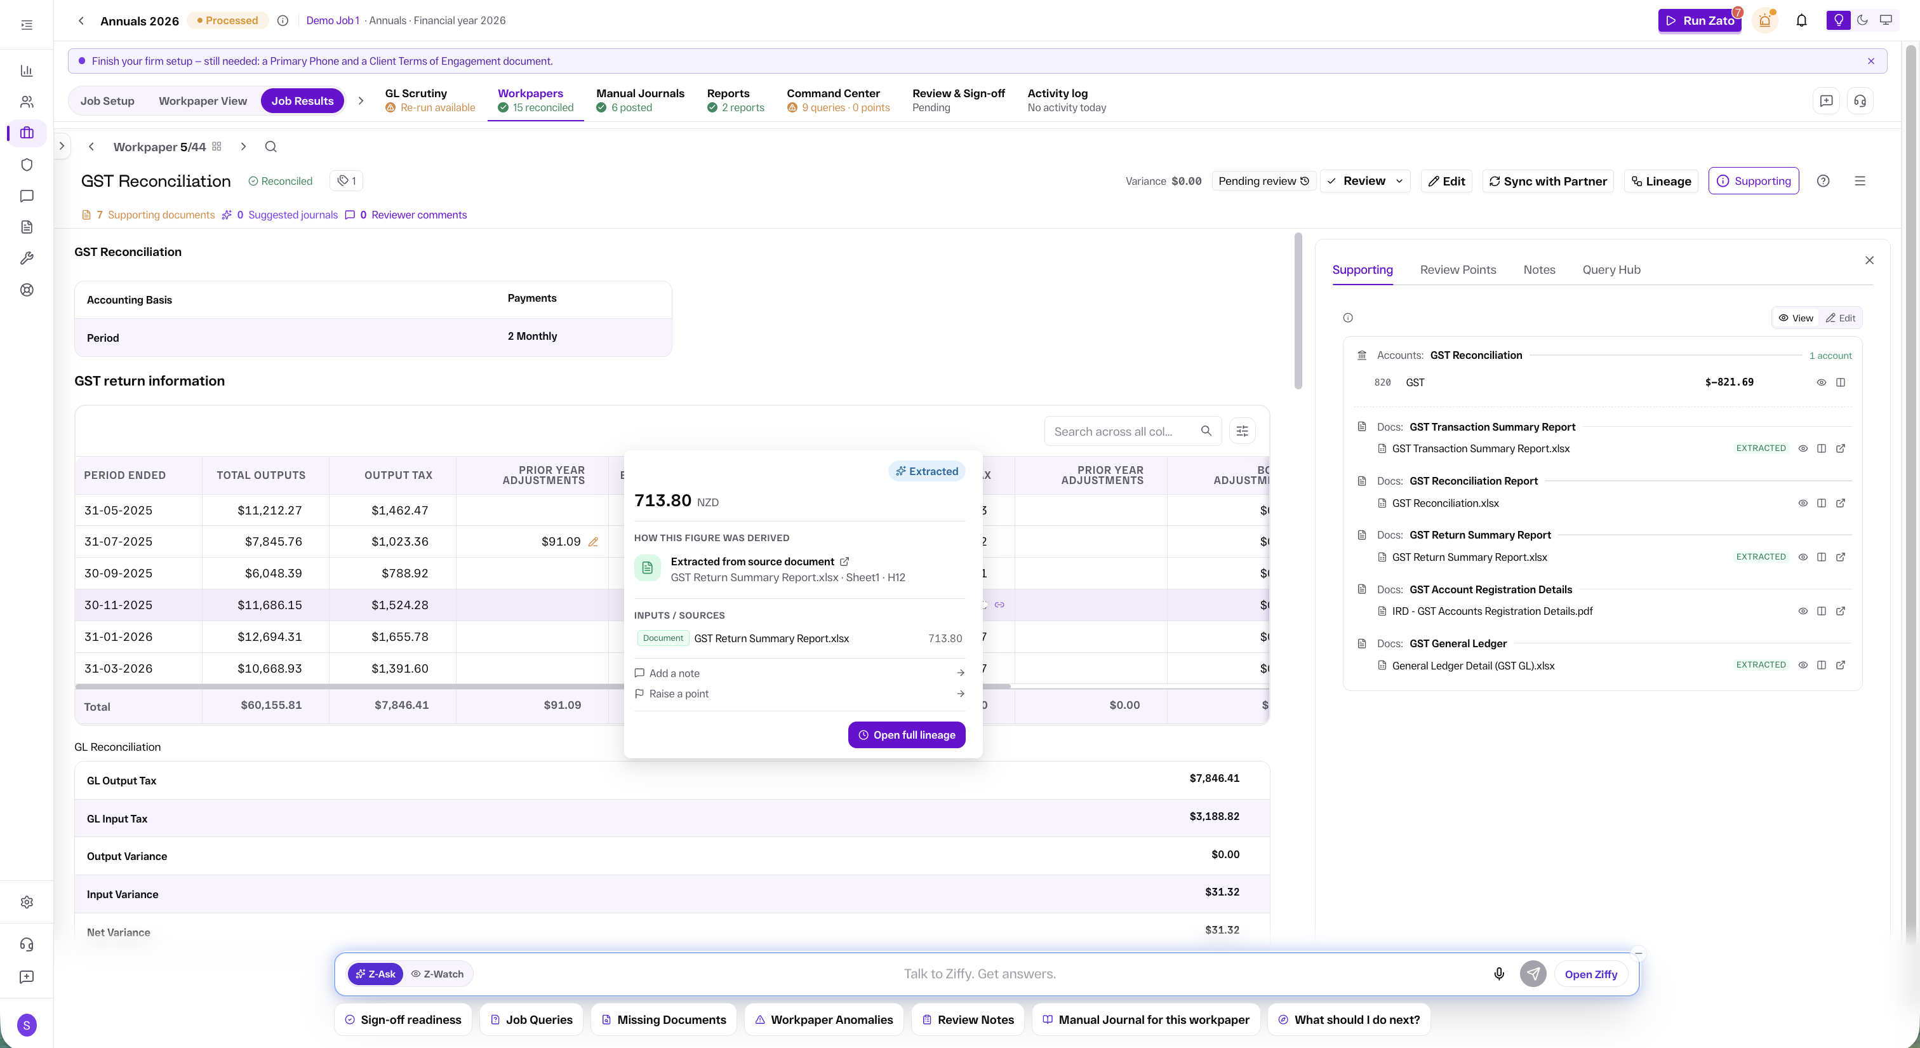
Task: Open the analytics chart sidebar icon
Action: click(27, 71)
